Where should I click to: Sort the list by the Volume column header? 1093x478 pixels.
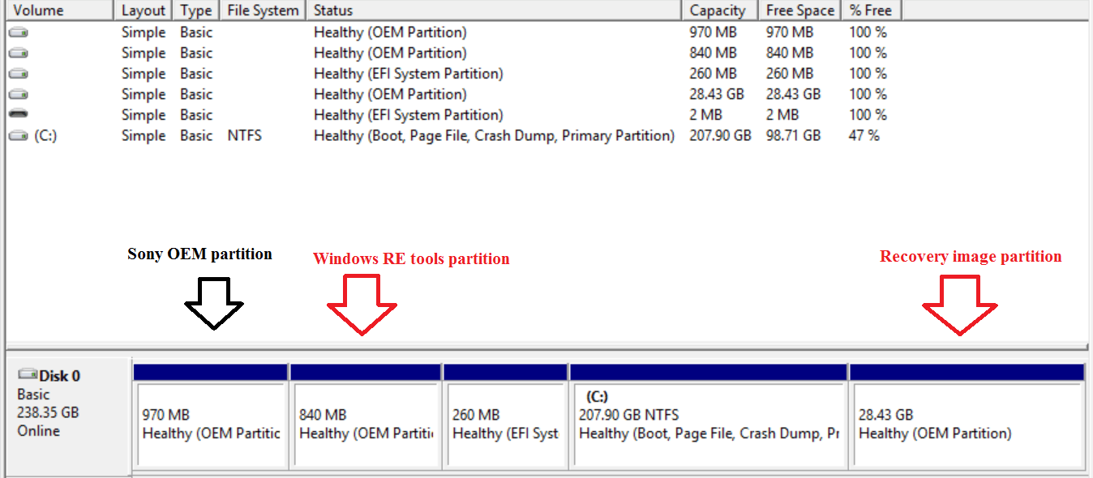coord(57,11)
